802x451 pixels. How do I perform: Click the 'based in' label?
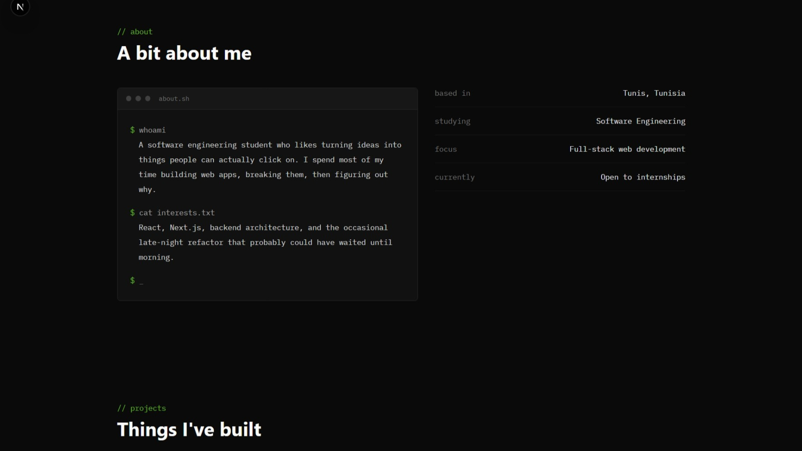click(x=453, y=93)
